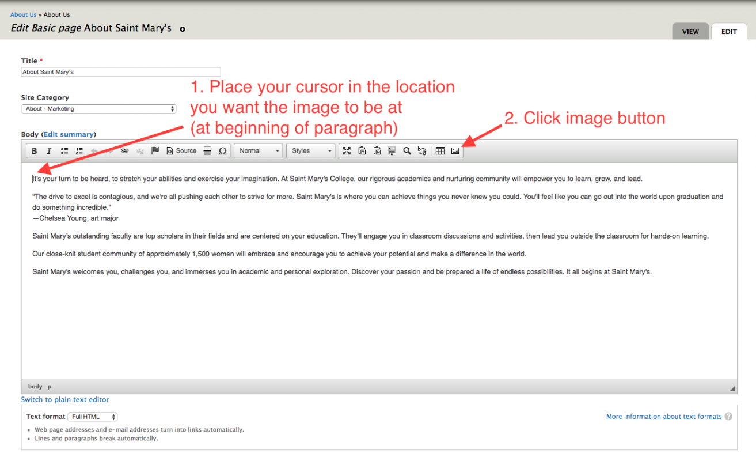Click the quote starting "The drive to excel"

click(378, 202)
